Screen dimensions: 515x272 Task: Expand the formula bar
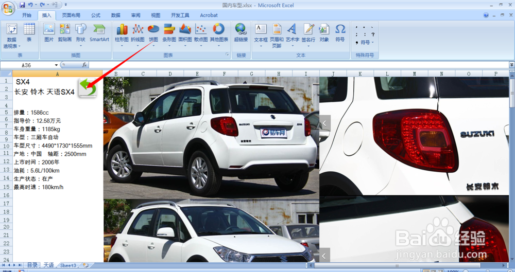(x=511, y=65)
